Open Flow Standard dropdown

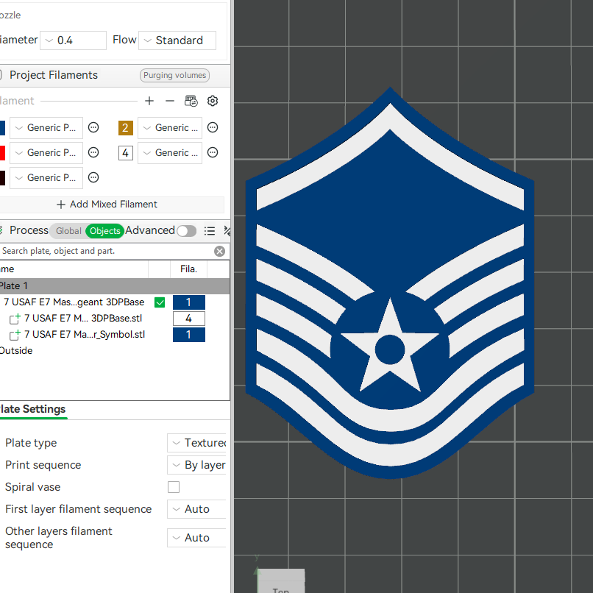pos(177,40)
